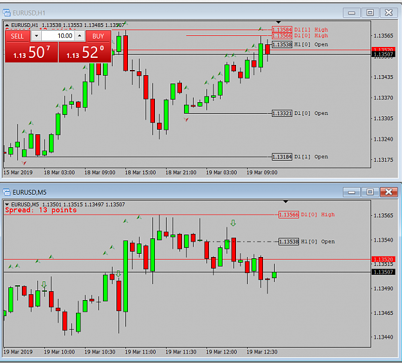The image size is (402, 363).
Task: Decrease the lot volume with the down arrow
Action: (x=37, y=36)
